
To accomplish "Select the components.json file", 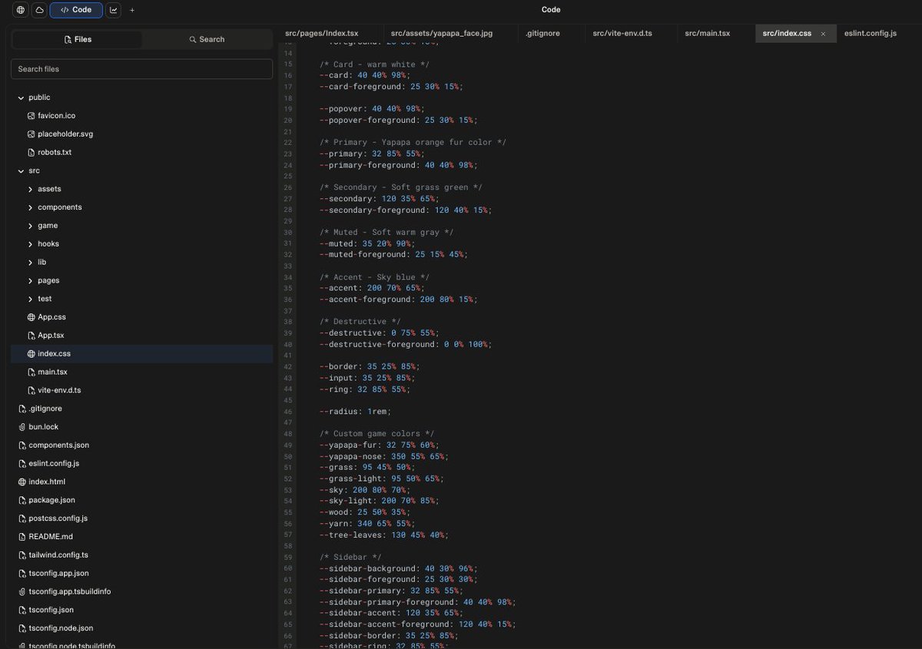I will pos(59,445).
